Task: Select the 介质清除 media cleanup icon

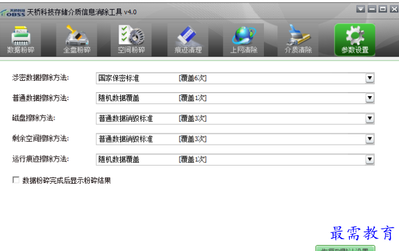Action: pyautogui.click(x=298, y=40)
